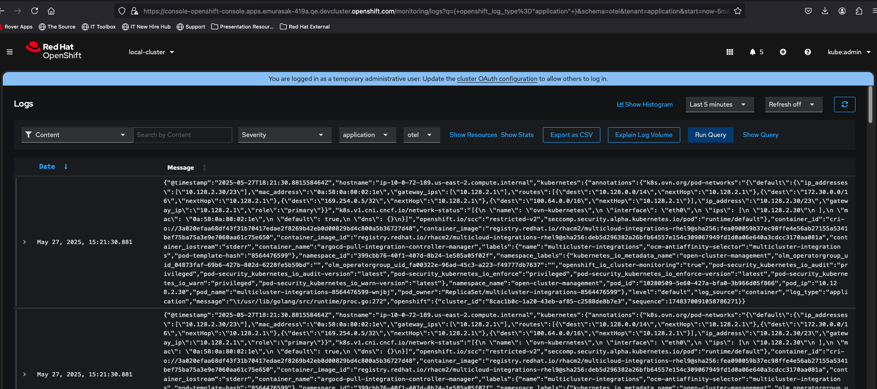Open browser account profile icon
877x389 pixels.
tap(842, 11)
